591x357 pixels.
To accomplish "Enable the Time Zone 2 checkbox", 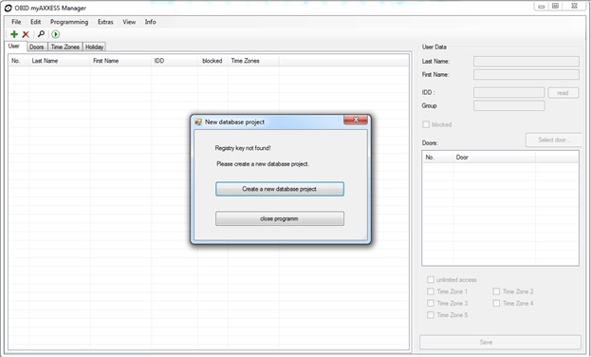I will (496, 291).
